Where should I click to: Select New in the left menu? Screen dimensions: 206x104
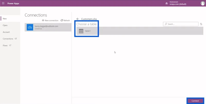(5, 19)
